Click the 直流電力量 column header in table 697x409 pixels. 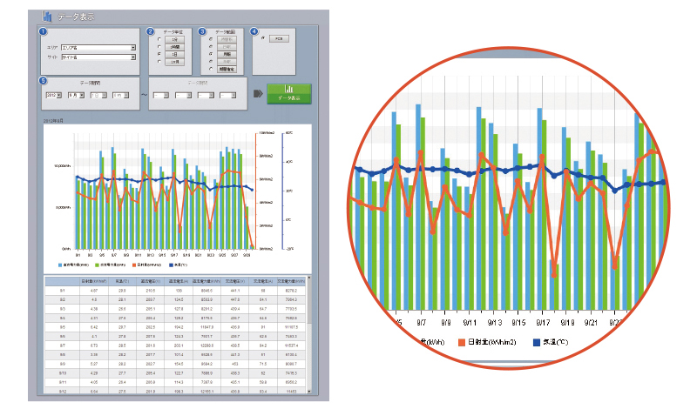206,281
